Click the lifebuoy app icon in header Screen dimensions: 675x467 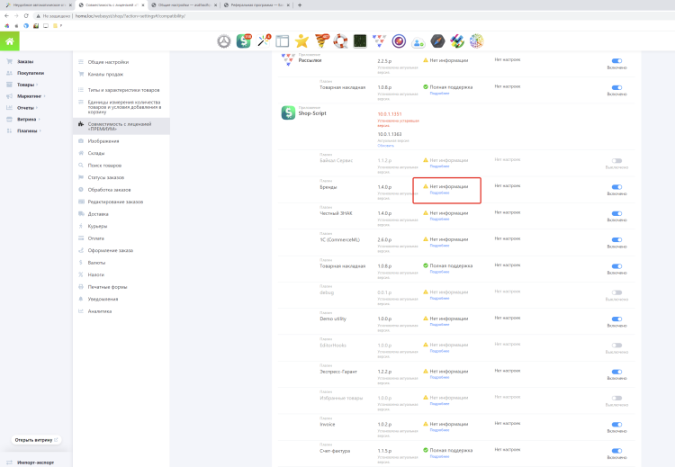[340, 41]
